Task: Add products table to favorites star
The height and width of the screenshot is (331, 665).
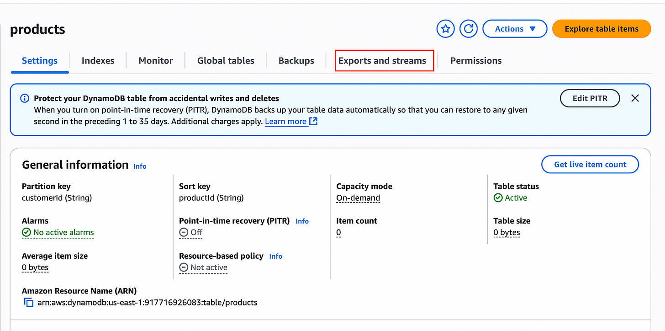Action: coord(445,29)
